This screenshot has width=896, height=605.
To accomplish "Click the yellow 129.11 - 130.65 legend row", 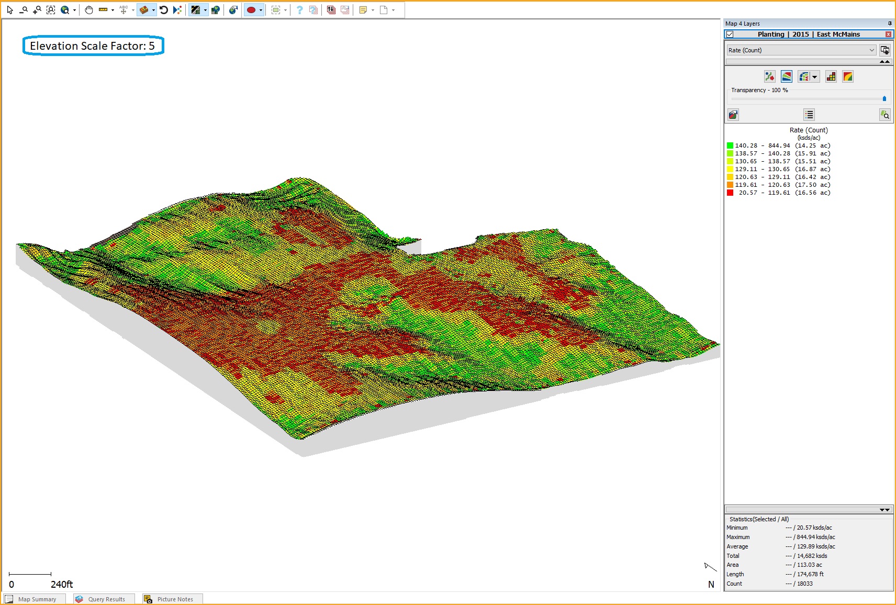I will click(x=779, y=170).
